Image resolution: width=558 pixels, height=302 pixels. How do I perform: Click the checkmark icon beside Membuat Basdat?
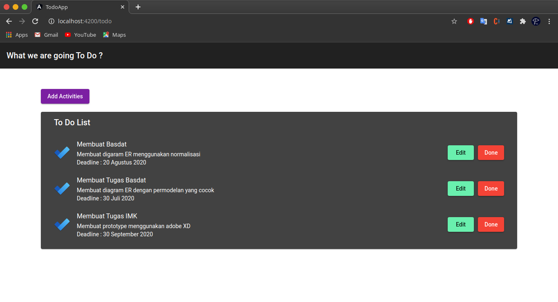62,153
